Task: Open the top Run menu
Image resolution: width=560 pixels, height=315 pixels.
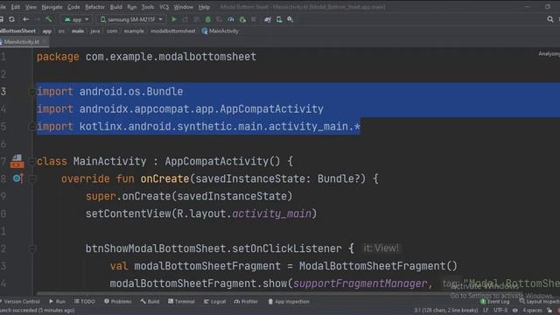Action: [x=132, y=7]
